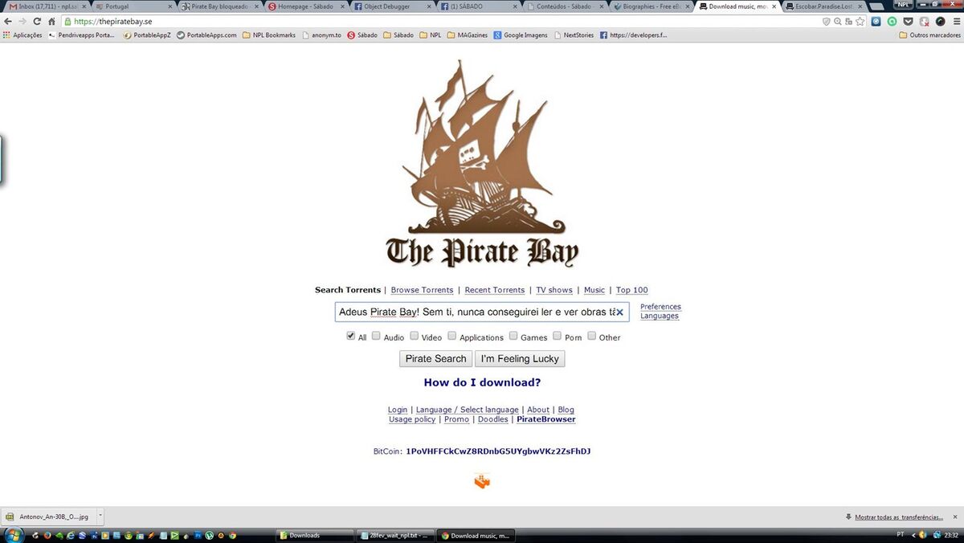Open the PortableApps.com bookmark
964x543 pixels.
coord(206,35)
